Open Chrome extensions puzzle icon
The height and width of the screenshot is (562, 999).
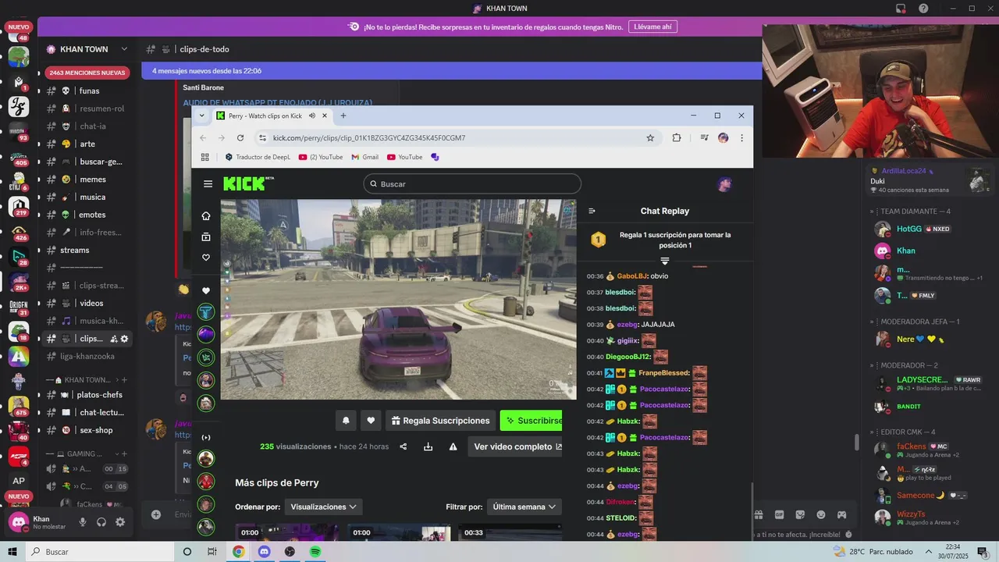(677, 138)
